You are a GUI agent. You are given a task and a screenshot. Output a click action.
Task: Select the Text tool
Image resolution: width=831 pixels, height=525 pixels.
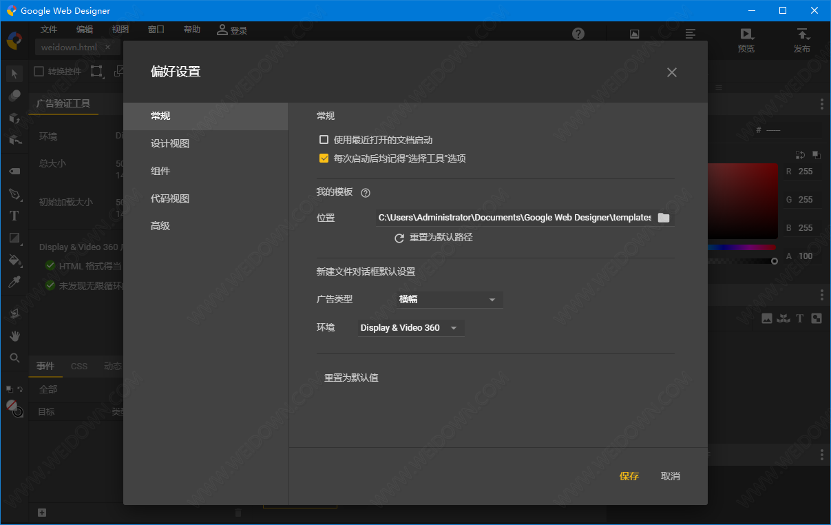click(x=14, y=216)
